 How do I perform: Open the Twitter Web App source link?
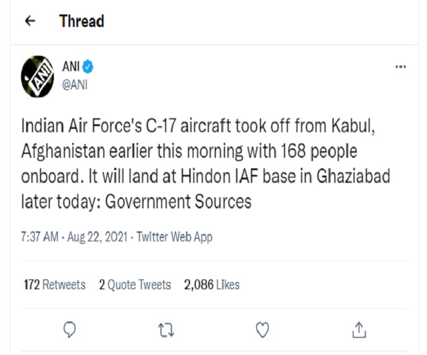tap(174, 237)
